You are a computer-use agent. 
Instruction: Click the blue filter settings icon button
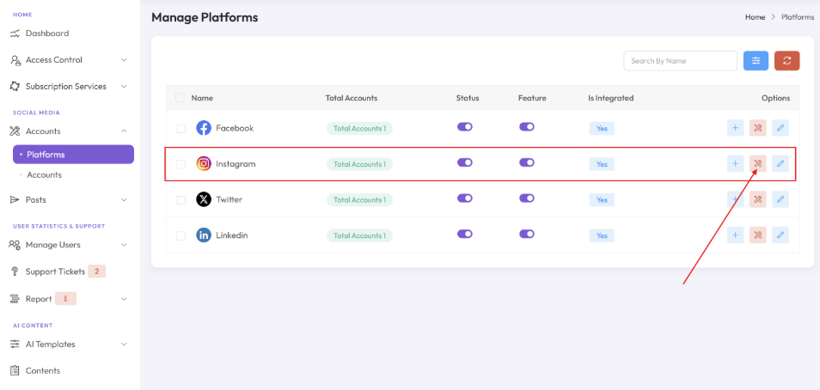coord(756,61)
